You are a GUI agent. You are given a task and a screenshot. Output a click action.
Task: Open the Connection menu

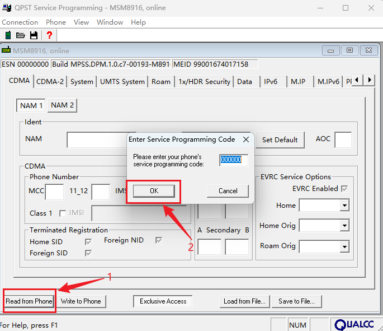point(20,22)
